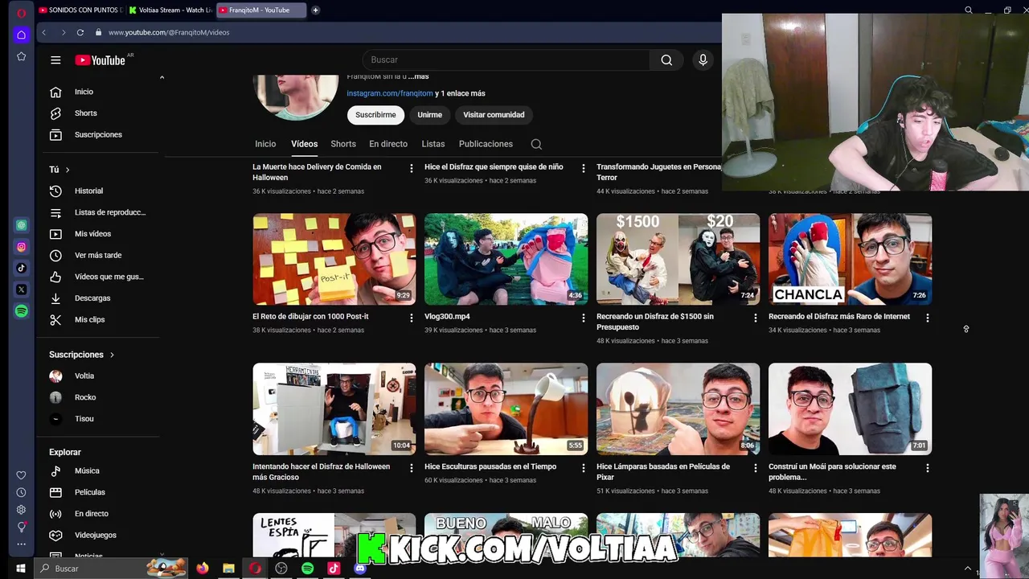Expand the Tú section chevron

(68, 170)
